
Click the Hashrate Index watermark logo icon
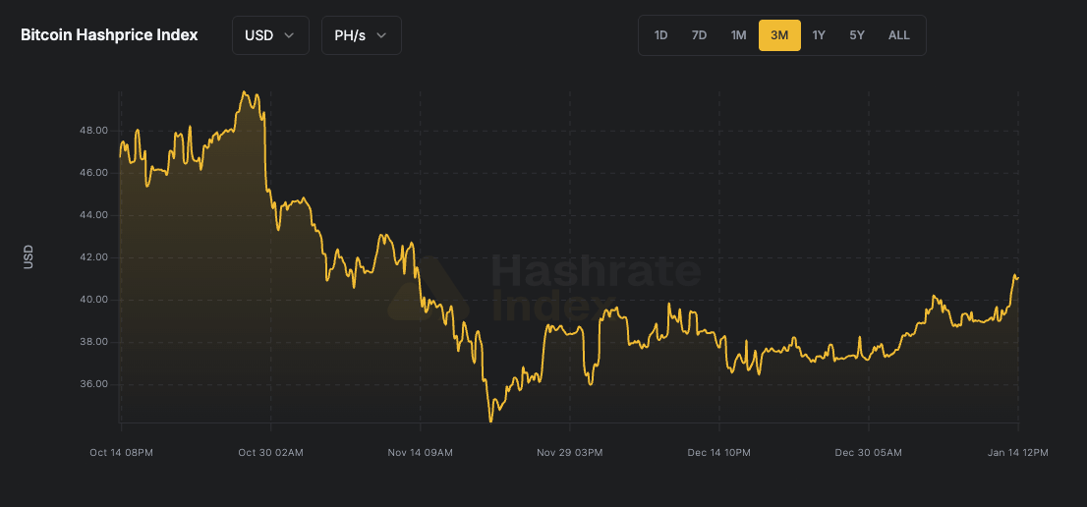(428, 289)
